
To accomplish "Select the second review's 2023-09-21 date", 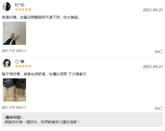I will coord(153,67).
